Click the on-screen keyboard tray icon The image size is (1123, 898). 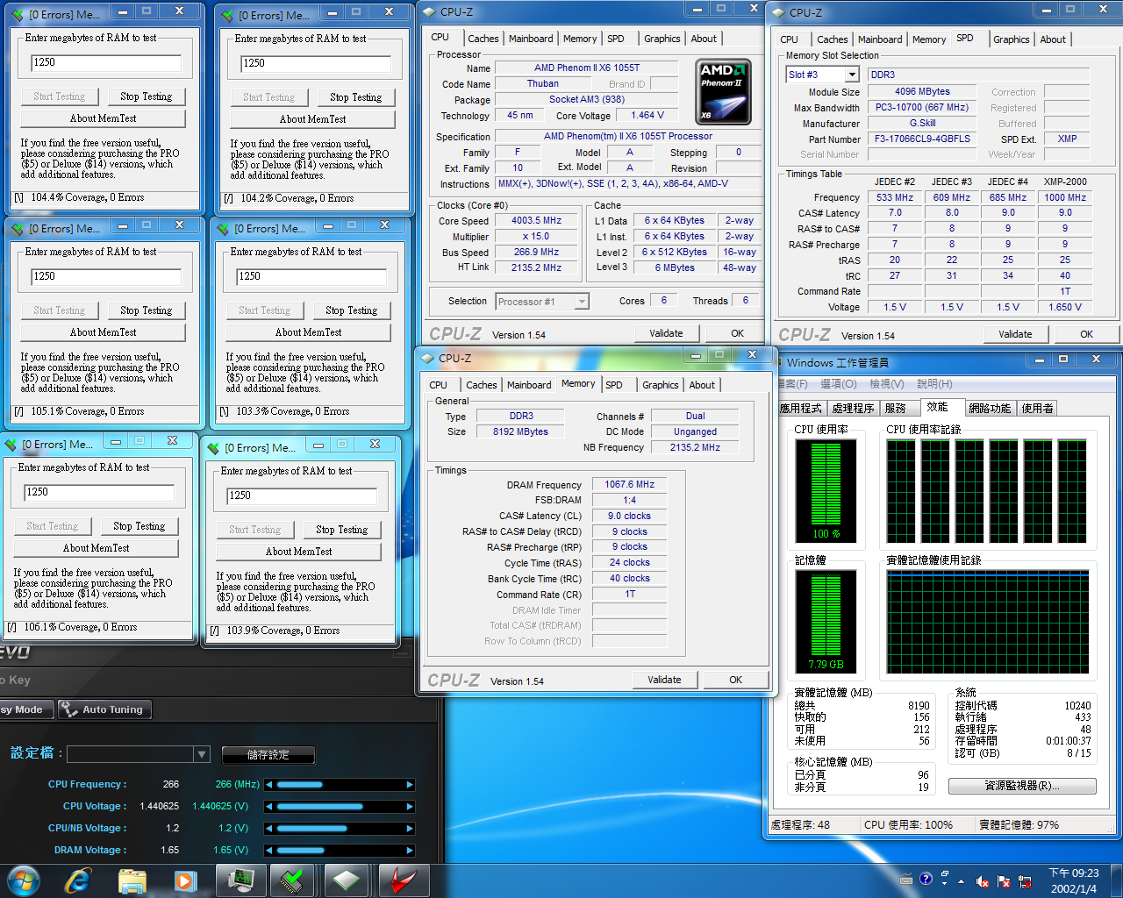(906, 880)
